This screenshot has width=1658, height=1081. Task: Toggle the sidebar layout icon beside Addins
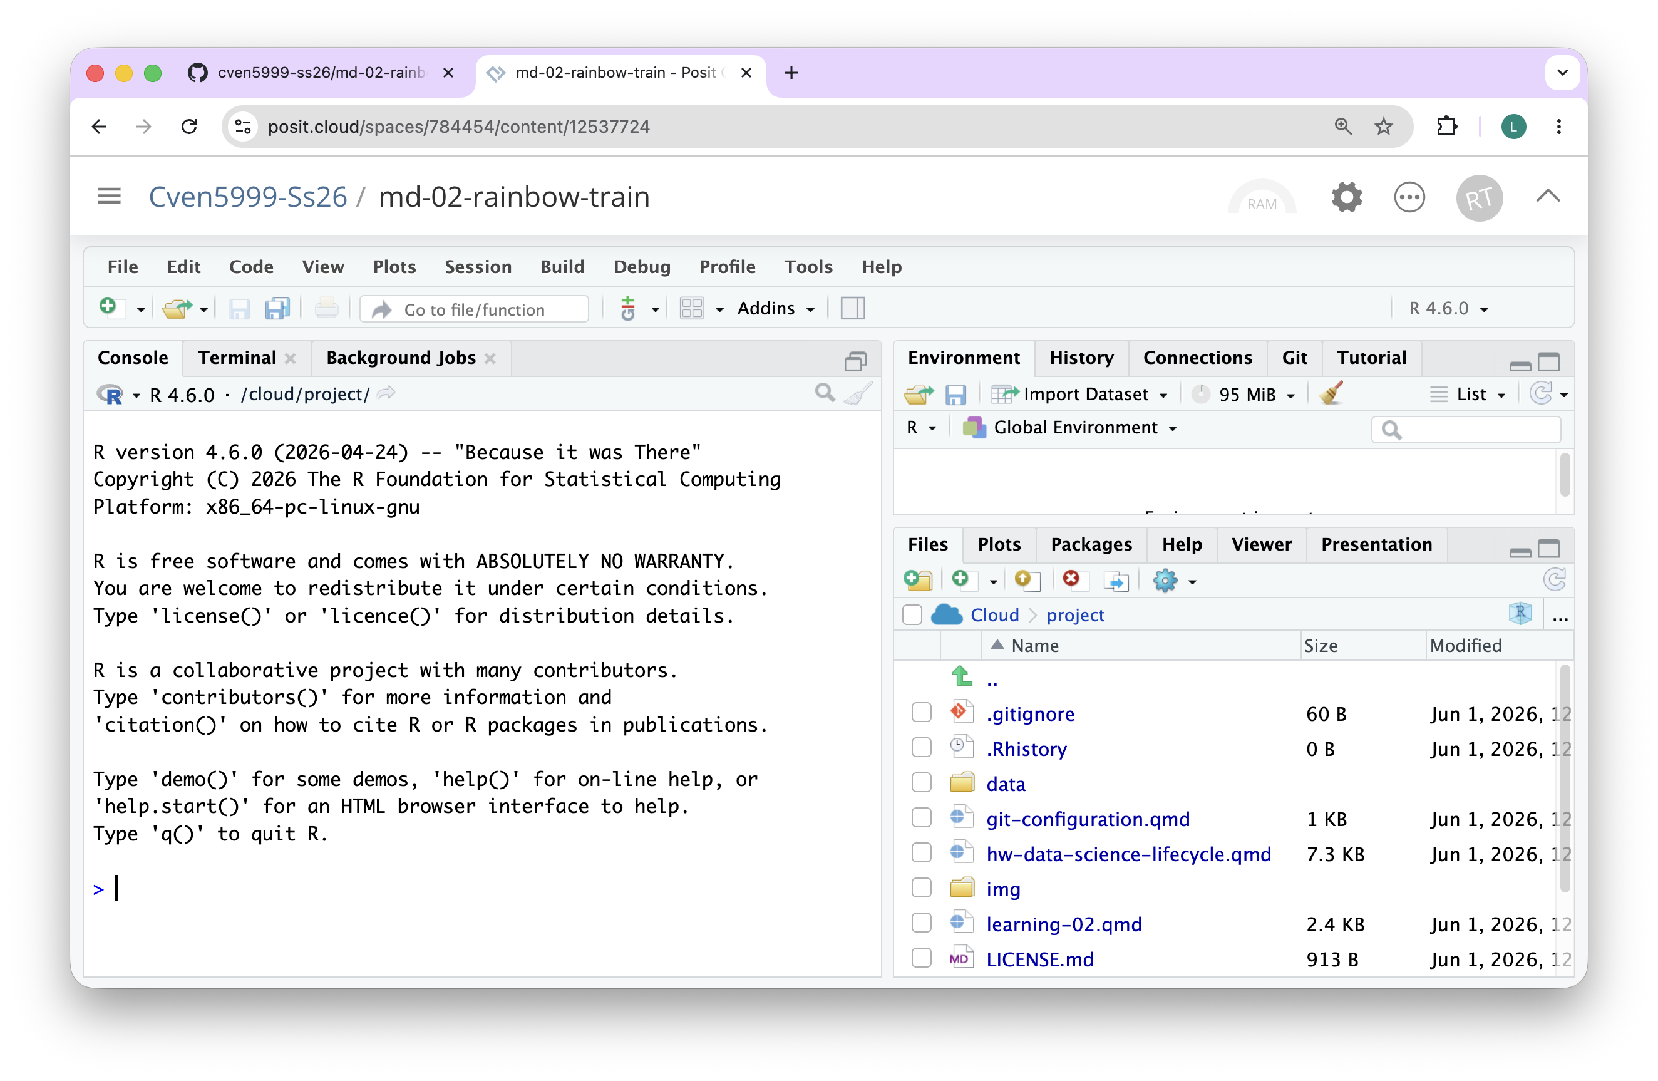pyautogui.click(x=853, y=308)
